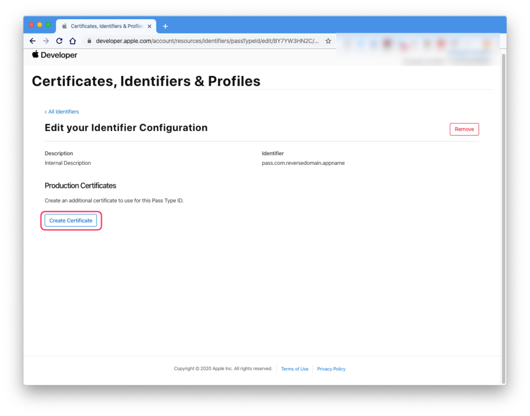The height and width of the screenshot is (416, 530).
Task: Click the Create Certificate button
Action: pos(70,220)
